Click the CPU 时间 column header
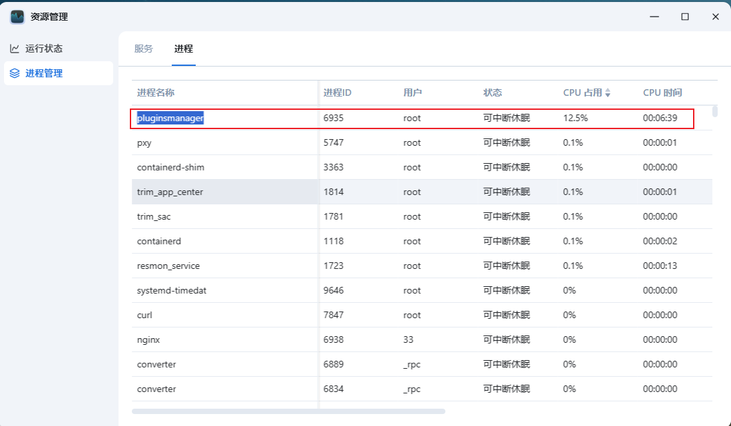This screenshot has width=731, height=426. tap(662, 93)
